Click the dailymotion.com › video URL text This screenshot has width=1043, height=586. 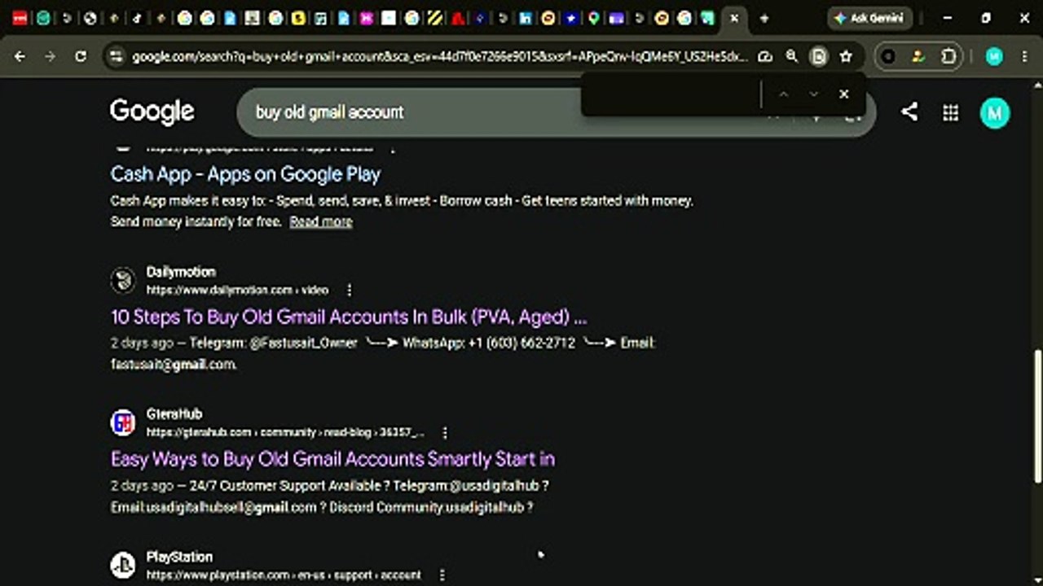[237, 290]
